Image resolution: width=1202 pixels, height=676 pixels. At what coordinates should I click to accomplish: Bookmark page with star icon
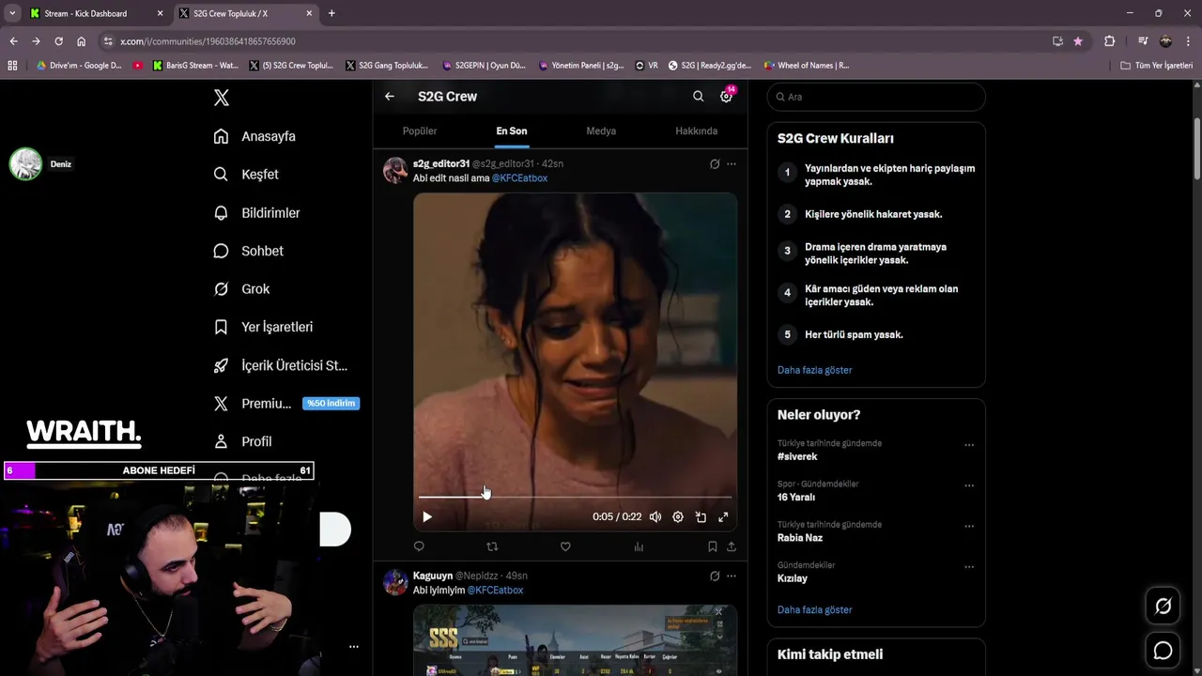pyautogui.click(x=1078, y=41)
